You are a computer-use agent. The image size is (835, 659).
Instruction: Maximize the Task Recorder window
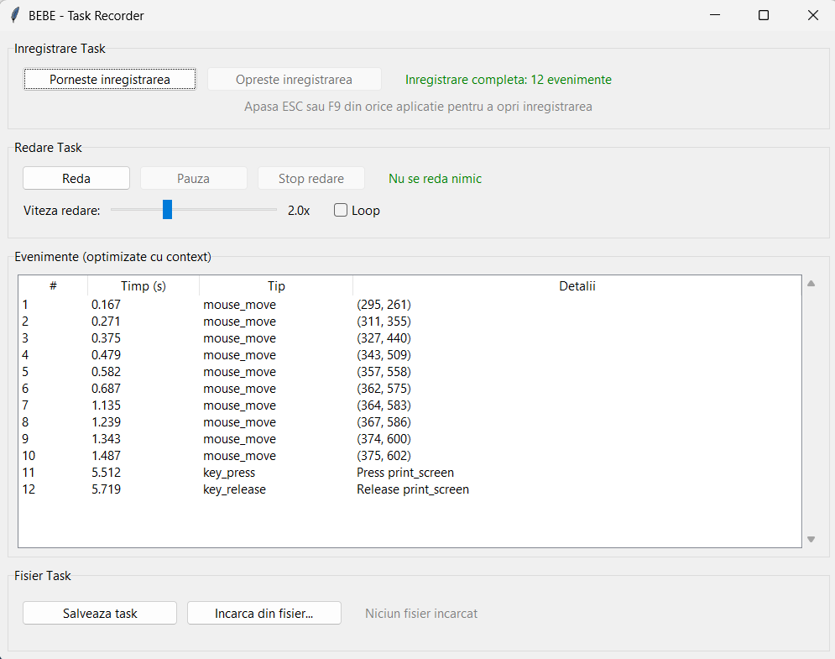tap(764, 15)
